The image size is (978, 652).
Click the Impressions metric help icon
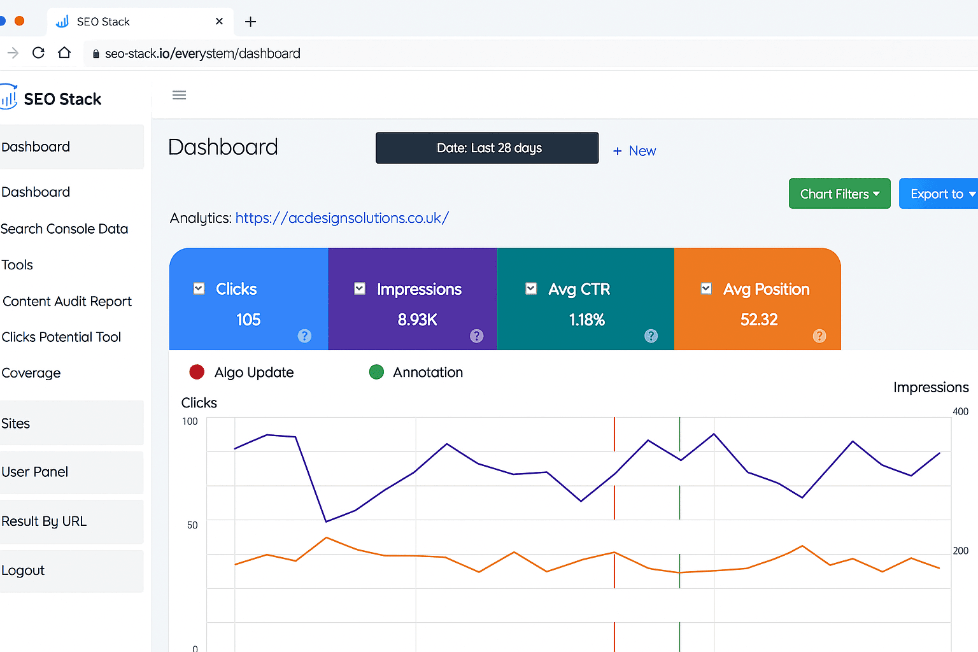pyautogui.click(x=476, y=336)
